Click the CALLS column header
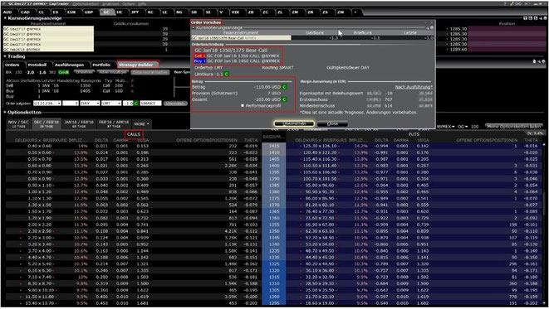549x309 pixels. (x=134, y=134)
